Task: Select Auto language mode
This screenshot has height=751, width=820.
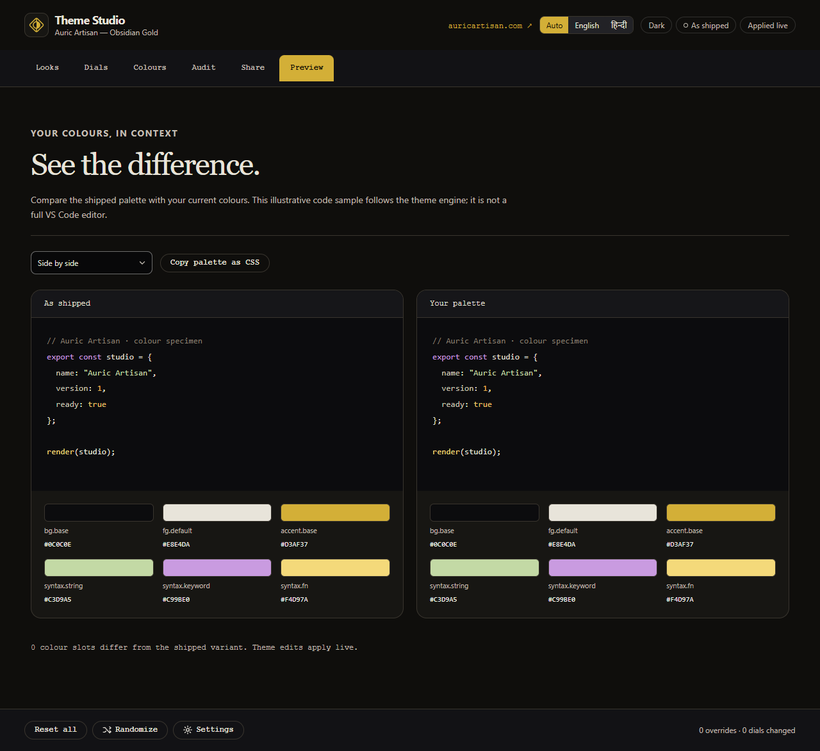Action: tap(554, 25)
